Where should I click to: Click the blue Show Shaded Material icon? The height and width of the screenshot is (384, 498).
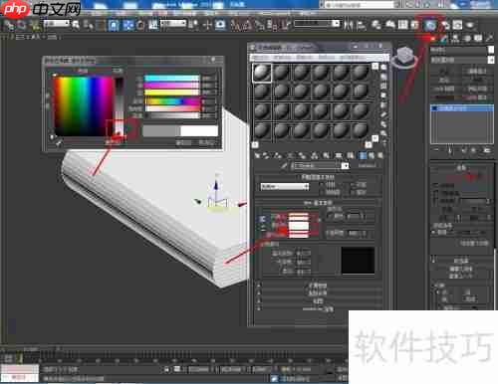[x=363, y=155]
